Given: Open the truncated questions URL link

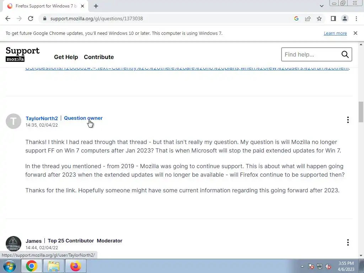Looking at the screenshot, I should [x=188, y=68].
